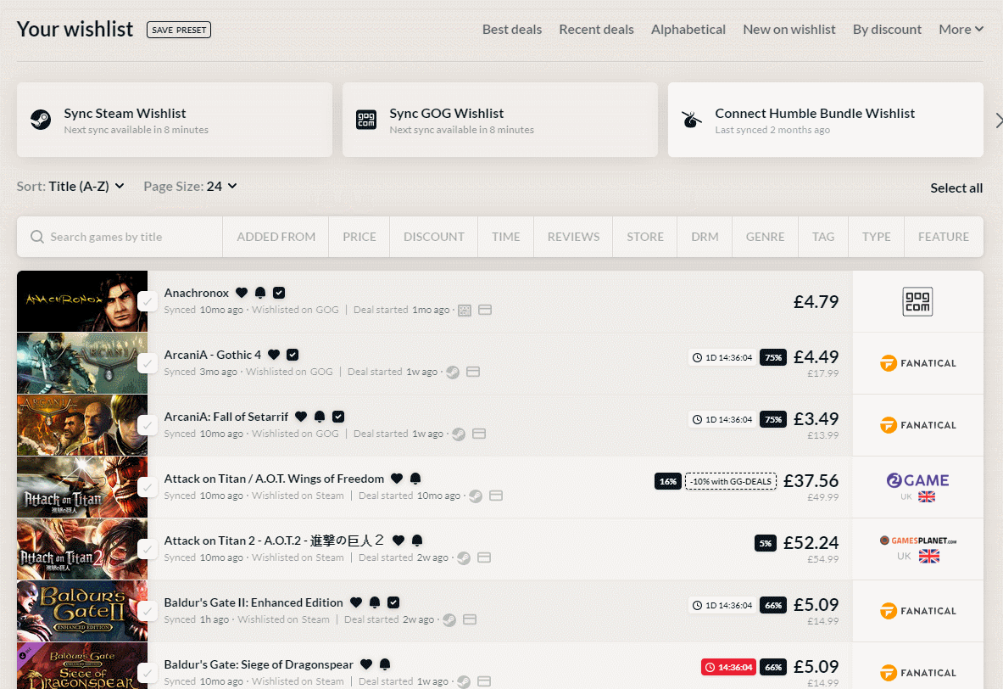The image size is (1003, 689).
Task: Select the Attack on Titan 2 row checkbox
Action: click(148, 549)
